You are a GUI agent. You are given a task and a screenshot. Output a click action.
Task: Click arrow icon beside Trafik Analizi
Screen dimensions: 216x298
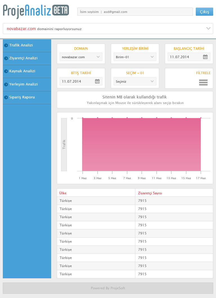6,45
